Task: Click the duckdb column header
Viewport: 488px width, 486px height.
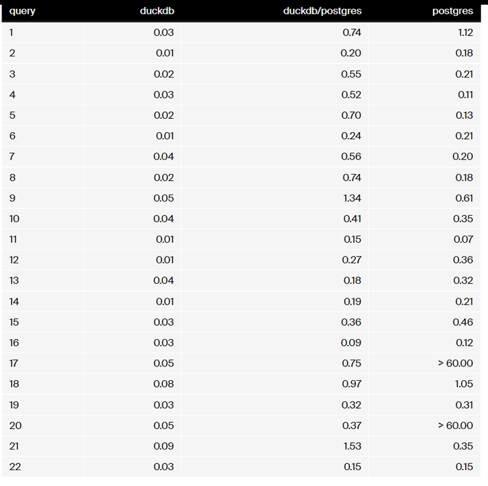Action: [157, 11]
